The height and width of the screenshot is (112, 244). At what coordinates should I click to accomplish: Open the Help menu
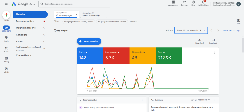193,3
